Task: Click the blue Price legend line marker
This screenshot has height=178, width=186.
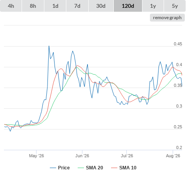Action: (53, 168)
